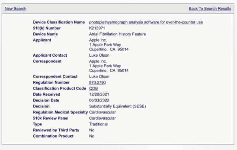Open the QDB product code link

click(93, 89)
